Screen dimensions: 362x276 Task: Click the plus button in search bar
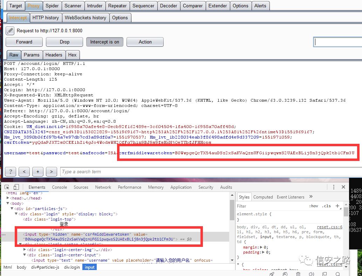[38, 171]
